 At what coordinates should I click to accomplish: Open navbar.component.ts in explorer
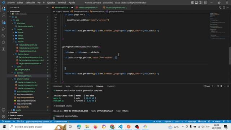pyautogui.click(x=26, y=88)
